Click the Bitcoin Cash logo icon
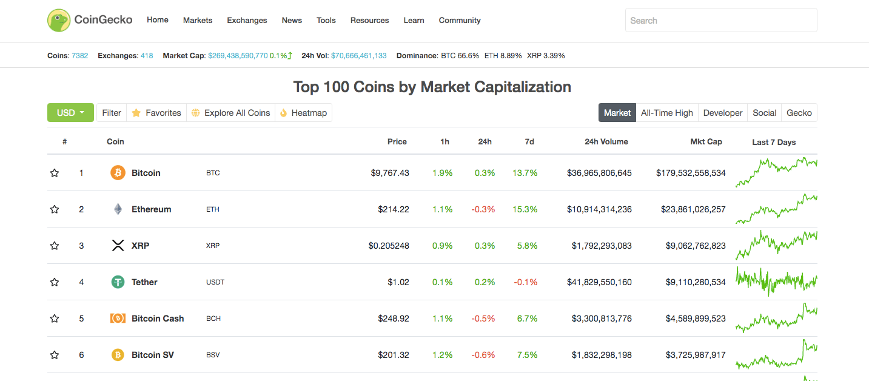The width and height of the screenshot is (869, 381). [x=118, y=318]
